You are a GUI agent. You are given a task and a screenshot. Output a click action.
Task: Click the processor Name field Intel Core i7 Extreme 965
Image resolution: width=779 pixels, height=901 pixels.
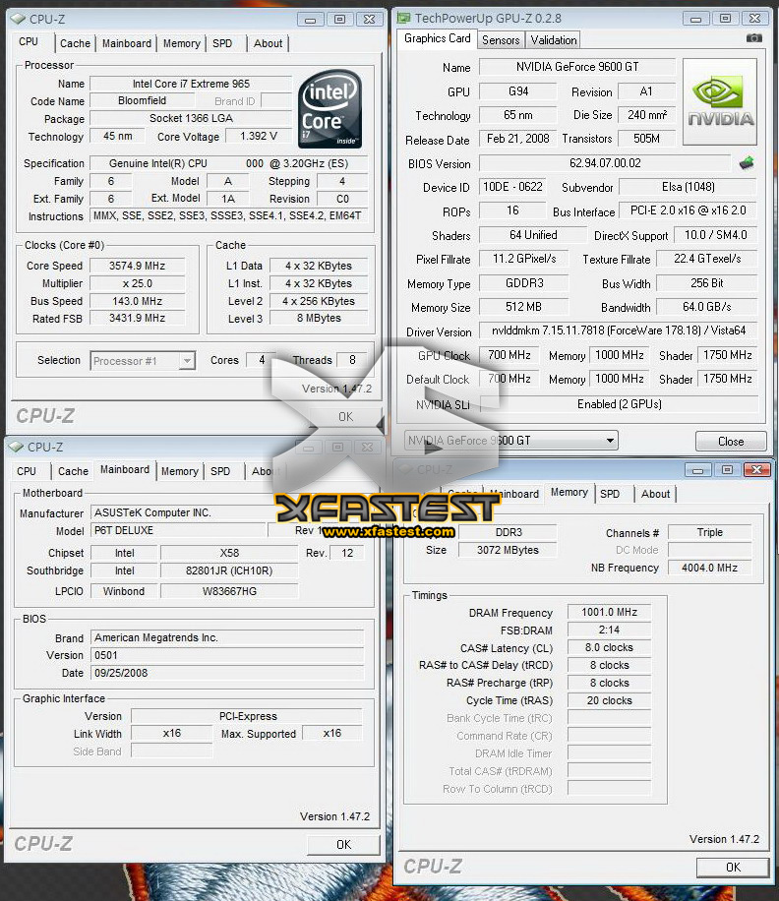[x=191, y=84]
